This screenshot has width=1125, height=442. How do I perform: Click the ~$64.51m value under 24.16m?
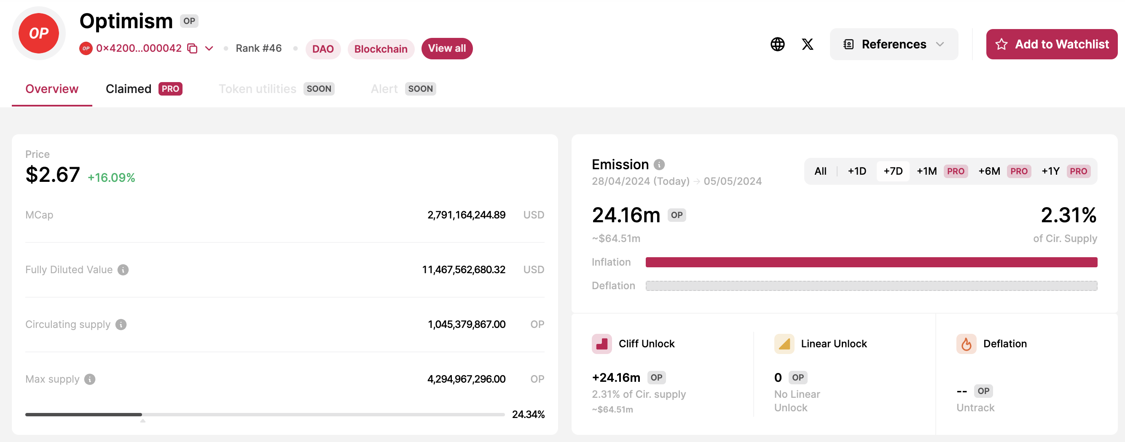click(616, 238)
